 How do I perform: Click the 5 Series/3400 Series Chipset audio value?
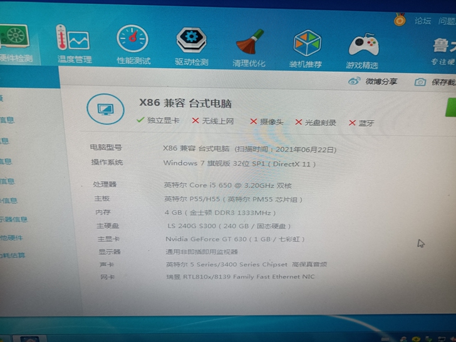tap(246, 264)
